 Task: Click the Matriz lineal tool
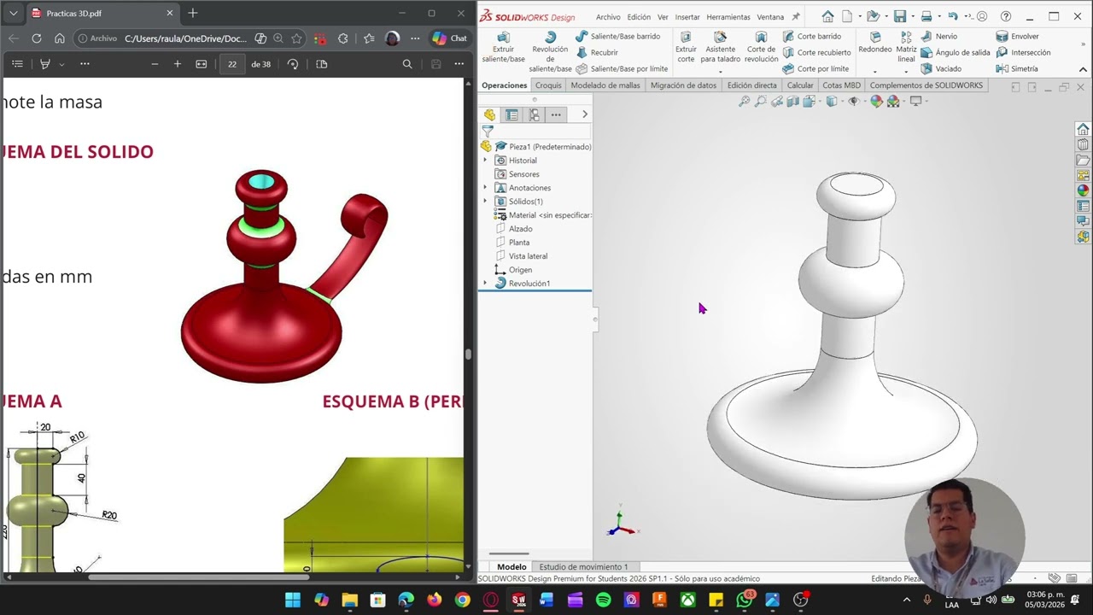coord(906,48)
